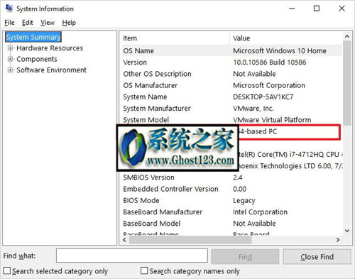Click the i7-4712HQ CPU processor value
This screenshot has width=355, height=279.
click(290, 155)
